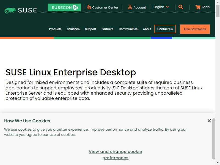
Task: Open the SUSECON 24 banner
Action: click(64, 7)
